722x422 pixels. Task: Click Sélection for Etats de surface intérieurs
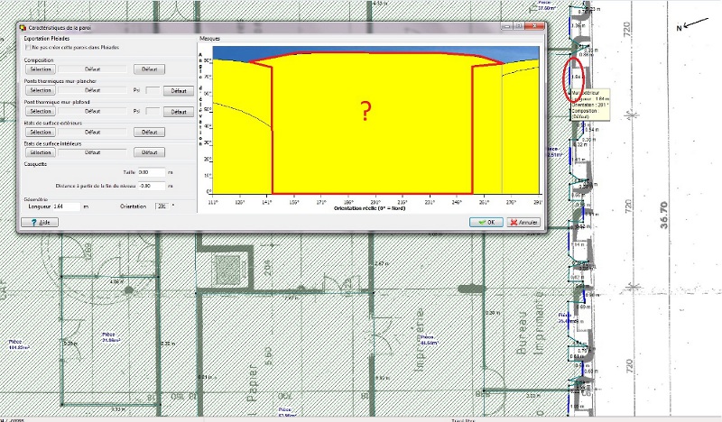(x=41, y=152)
